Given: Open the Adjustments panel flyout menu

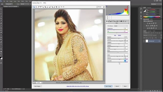Looking at the screenshot, I should click(161, 19).
